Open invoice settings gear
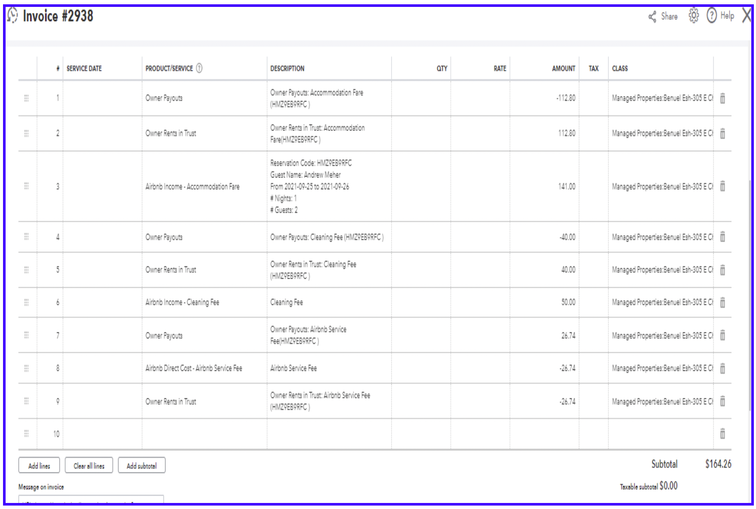This screenshot has height=509, width=756. tap(694, 16)
